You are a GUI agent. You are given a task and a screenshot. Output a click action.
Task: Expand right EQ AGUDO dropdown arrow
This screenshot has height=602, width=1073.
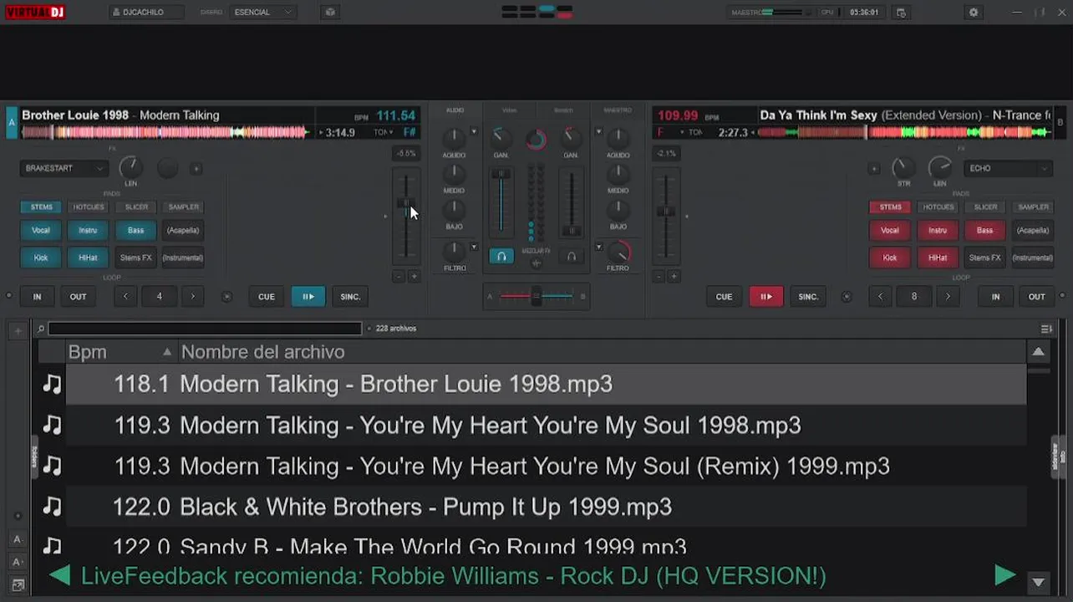598,131
